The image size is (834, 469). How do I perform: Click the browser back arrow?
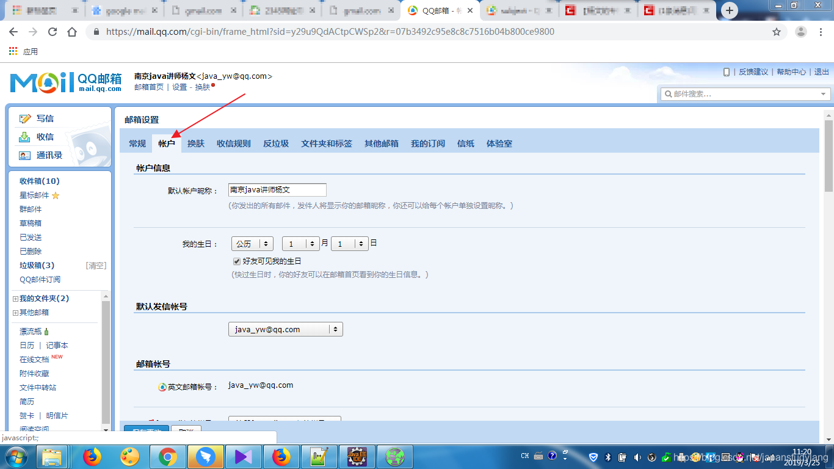point(13,32)
